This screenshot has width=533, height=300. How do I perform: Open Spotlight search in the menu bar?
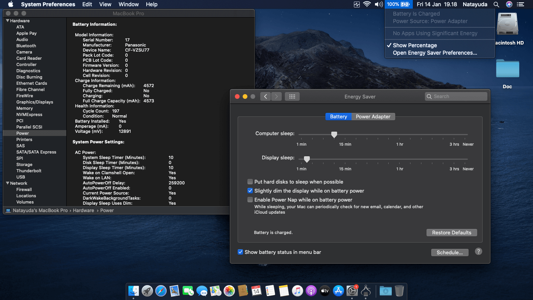pyautogui.click(x=496, y=4)
